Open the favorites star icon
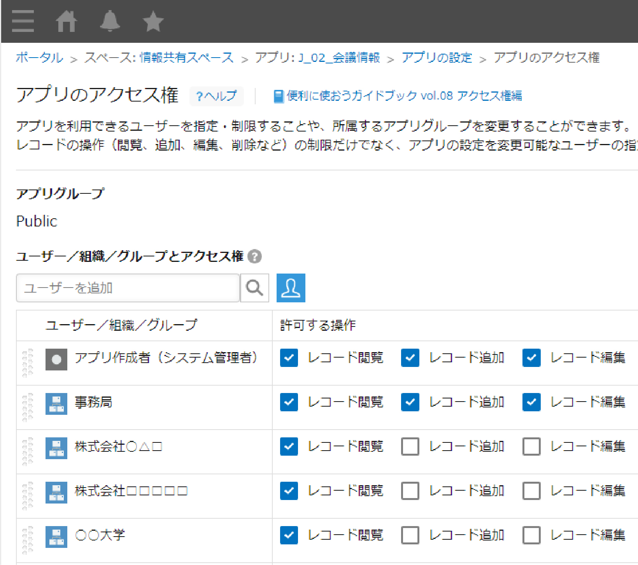638x565 pixels. pyautogui.click(x=153, y=21)
